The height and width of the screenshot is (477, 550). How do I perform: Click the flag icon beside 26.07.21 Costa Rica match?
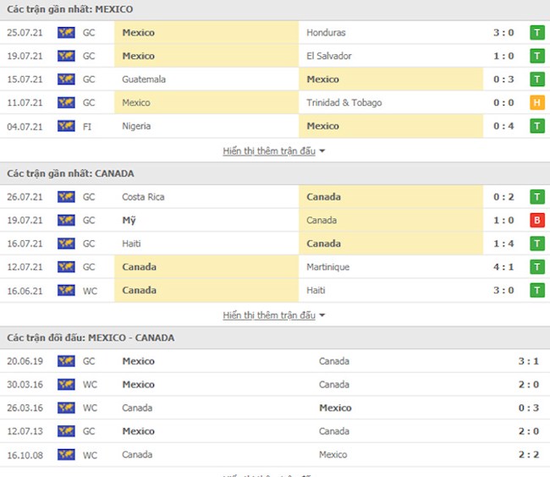tap(66, 197)
